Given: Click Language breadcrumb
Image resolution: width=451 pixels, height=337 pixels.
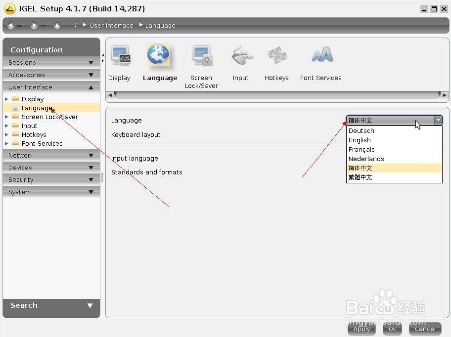Looking at the screenshot, I should 160,26.
